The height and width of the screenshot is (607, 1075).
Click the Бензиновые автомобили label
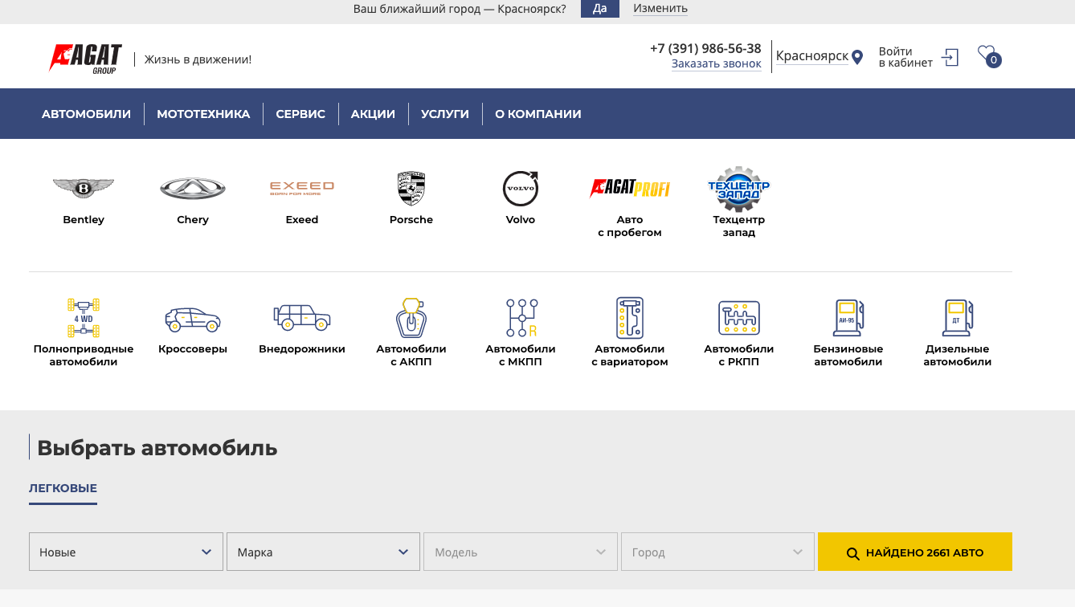848,355
